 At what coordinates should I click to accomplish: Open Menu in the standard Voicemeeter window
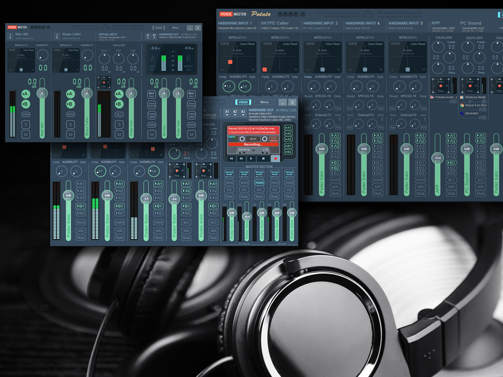tap(176, 28)
